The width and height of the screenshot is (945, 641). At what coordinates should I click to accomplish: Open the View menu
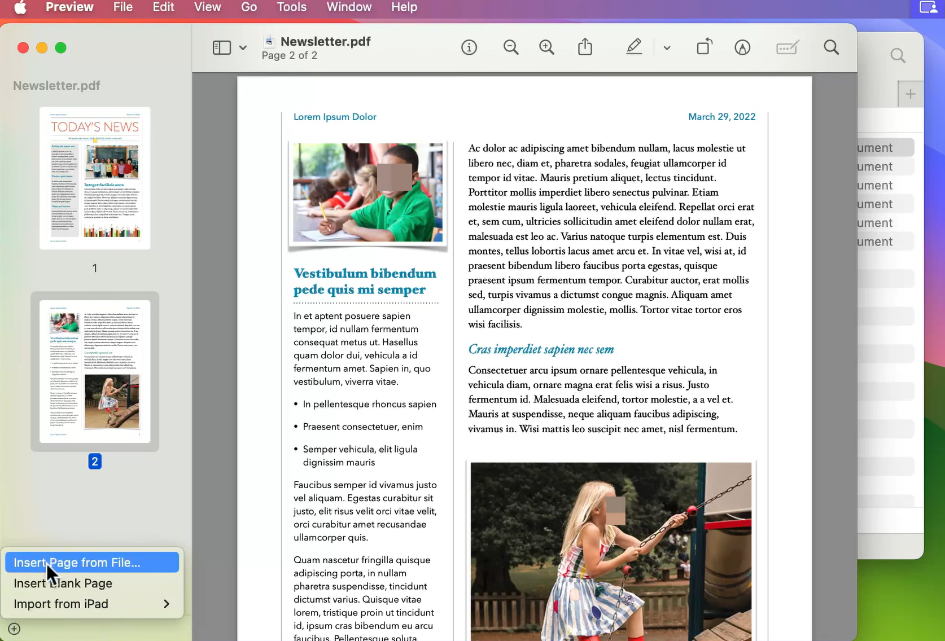point(208,7)
